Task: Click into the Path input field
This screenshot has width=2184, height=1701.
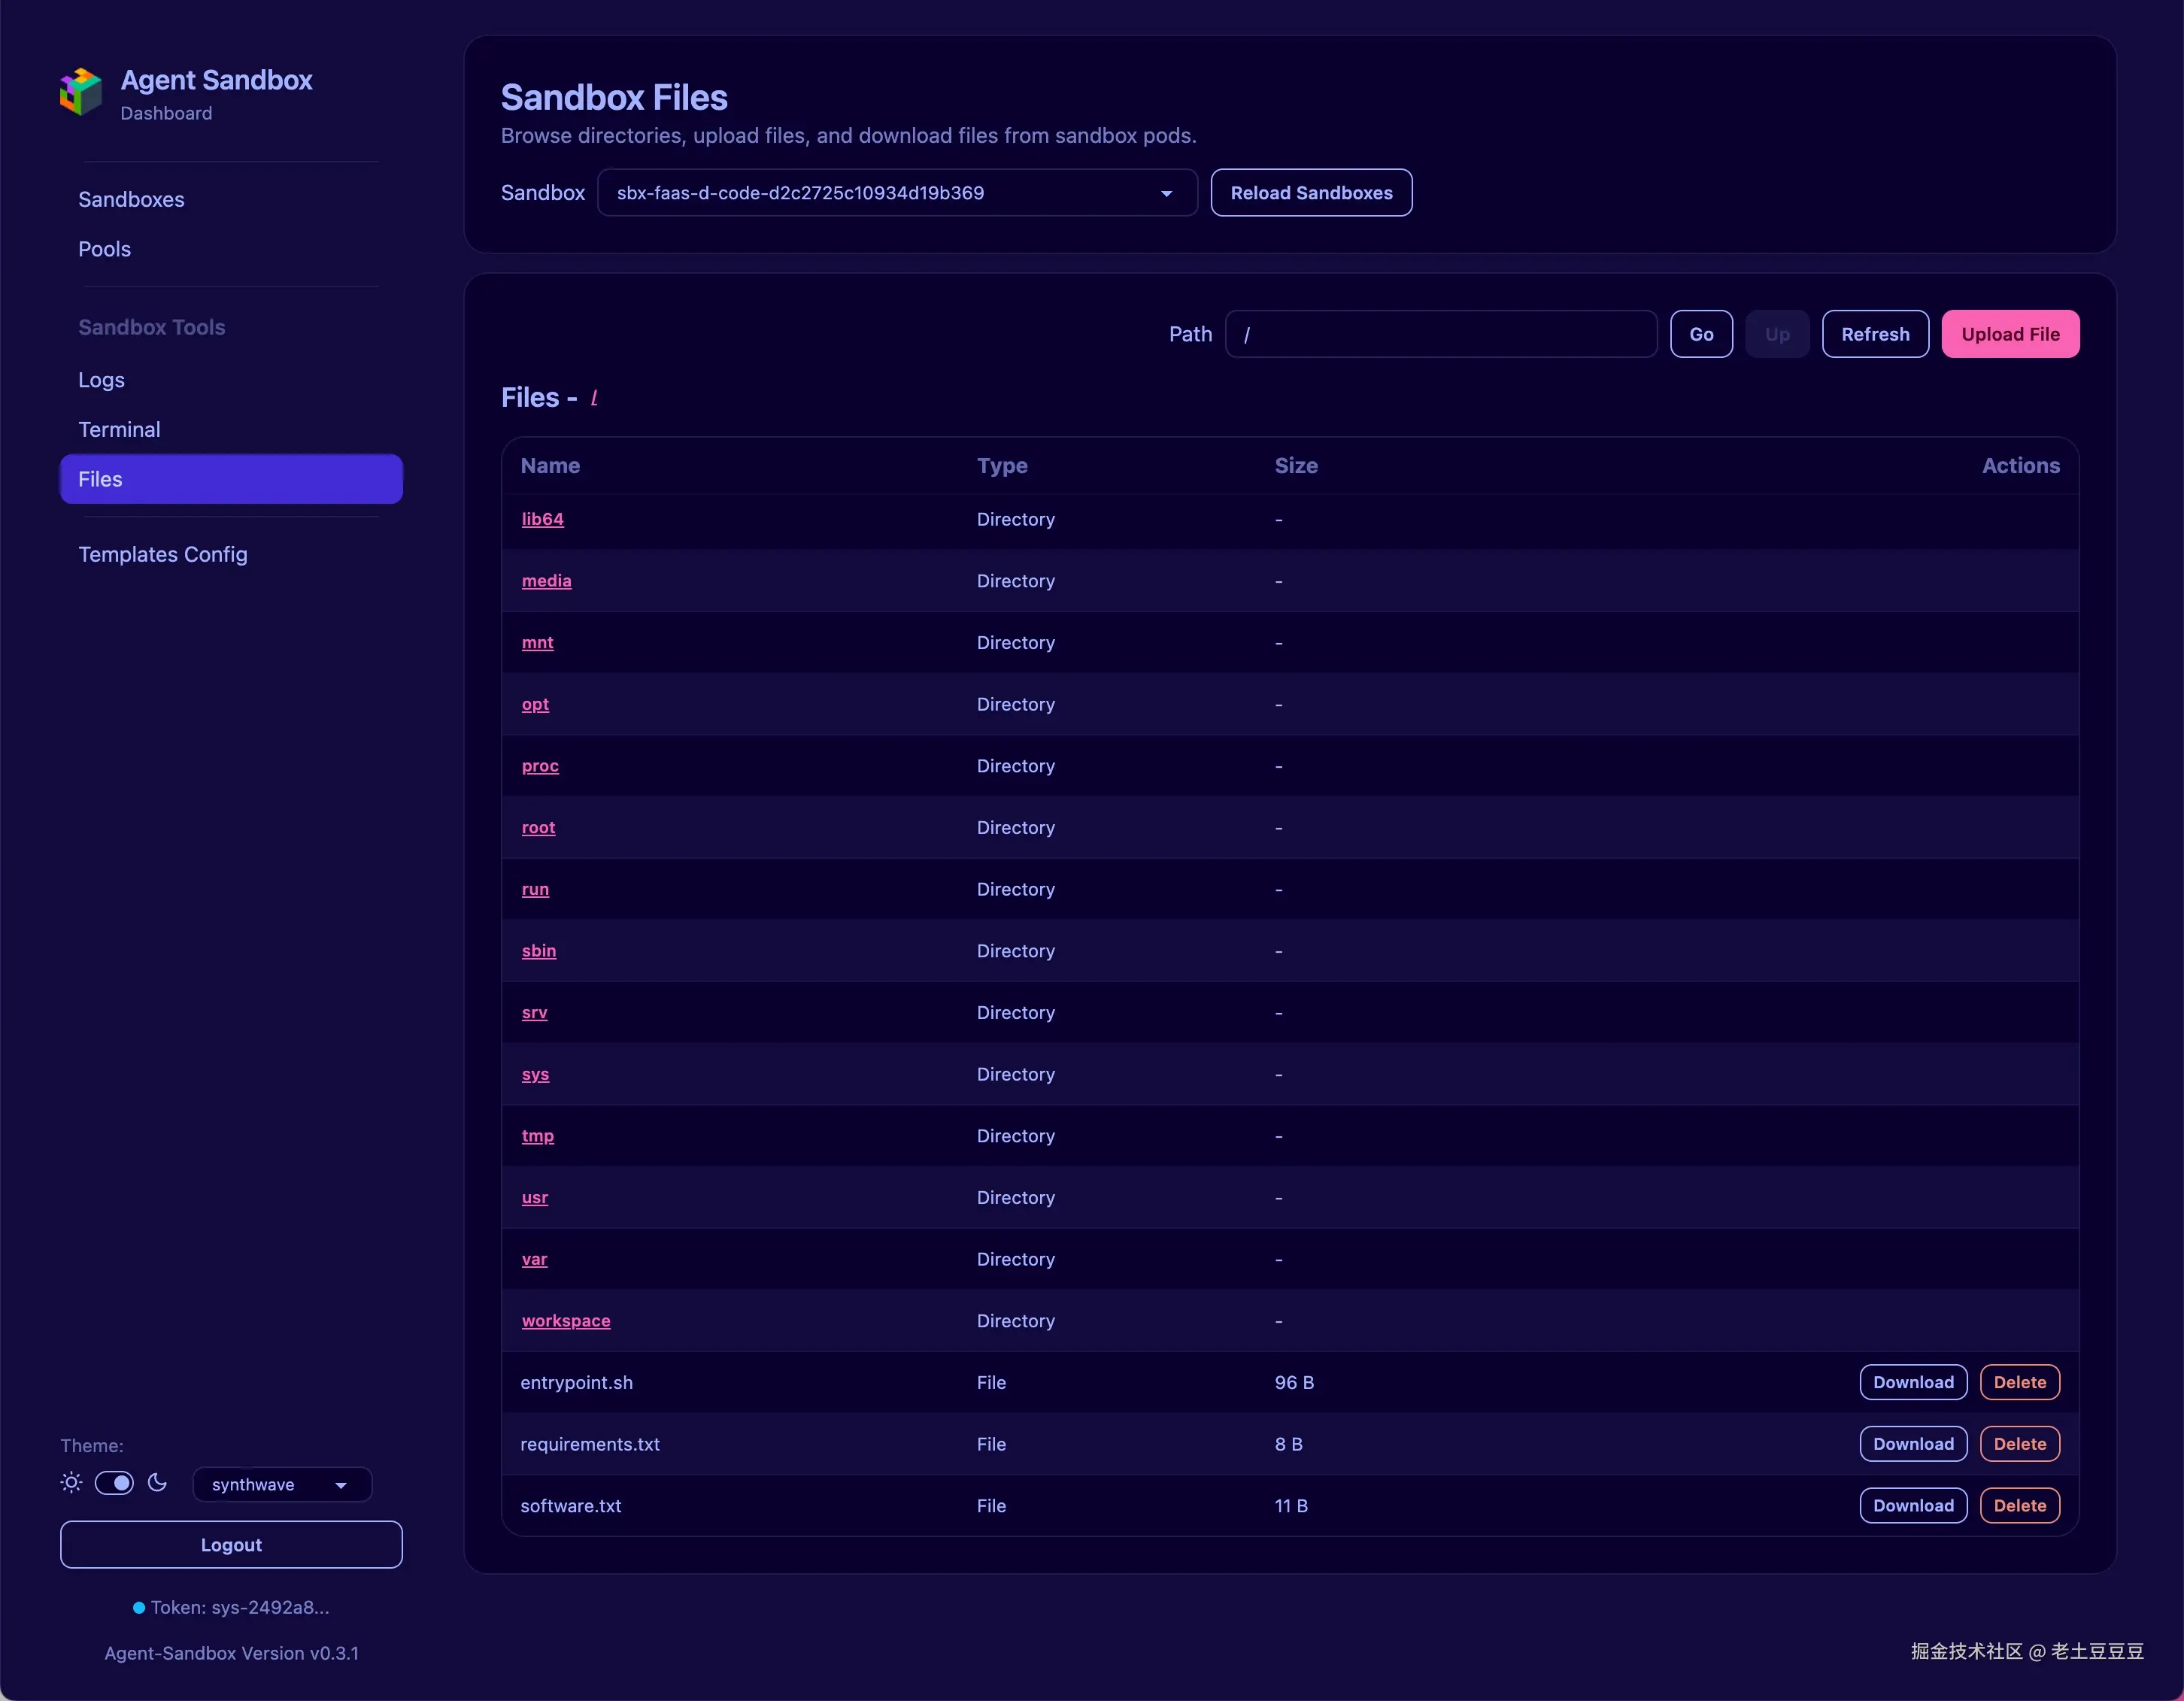Action: pyautogui.click(x=1440, y=334)
